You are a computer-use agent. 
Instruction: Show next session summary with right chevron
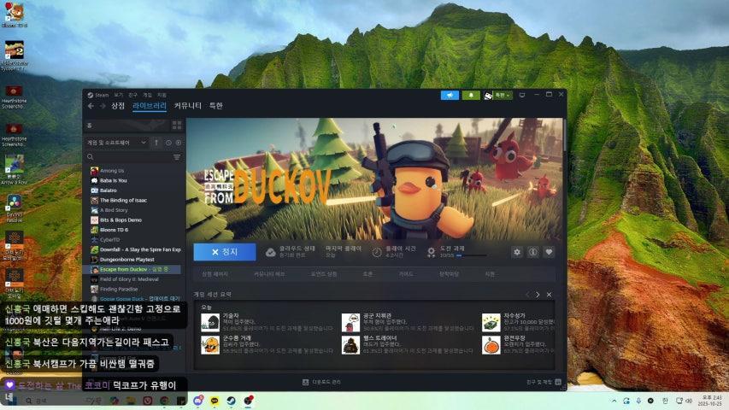[x=538, y=295]
